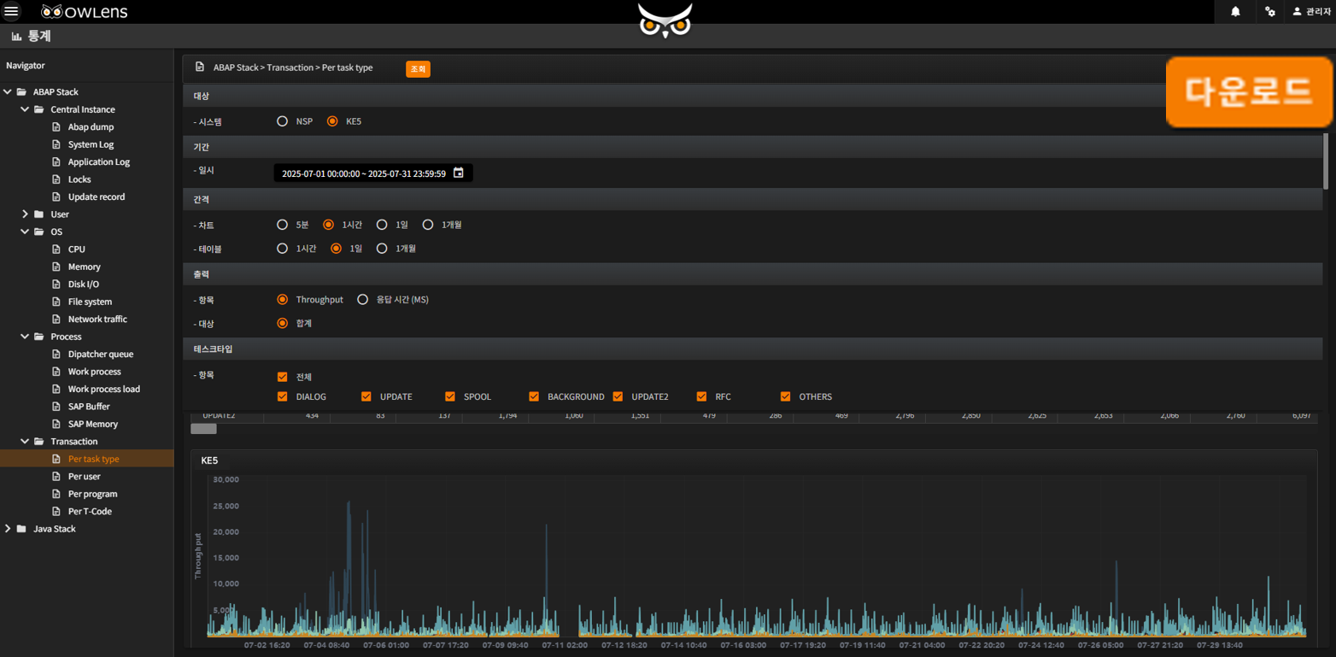Image resolution: width=1336 pixels, height=657 pixels.
Task: Open the hamburger menu icon
Action: coord(12,11)
